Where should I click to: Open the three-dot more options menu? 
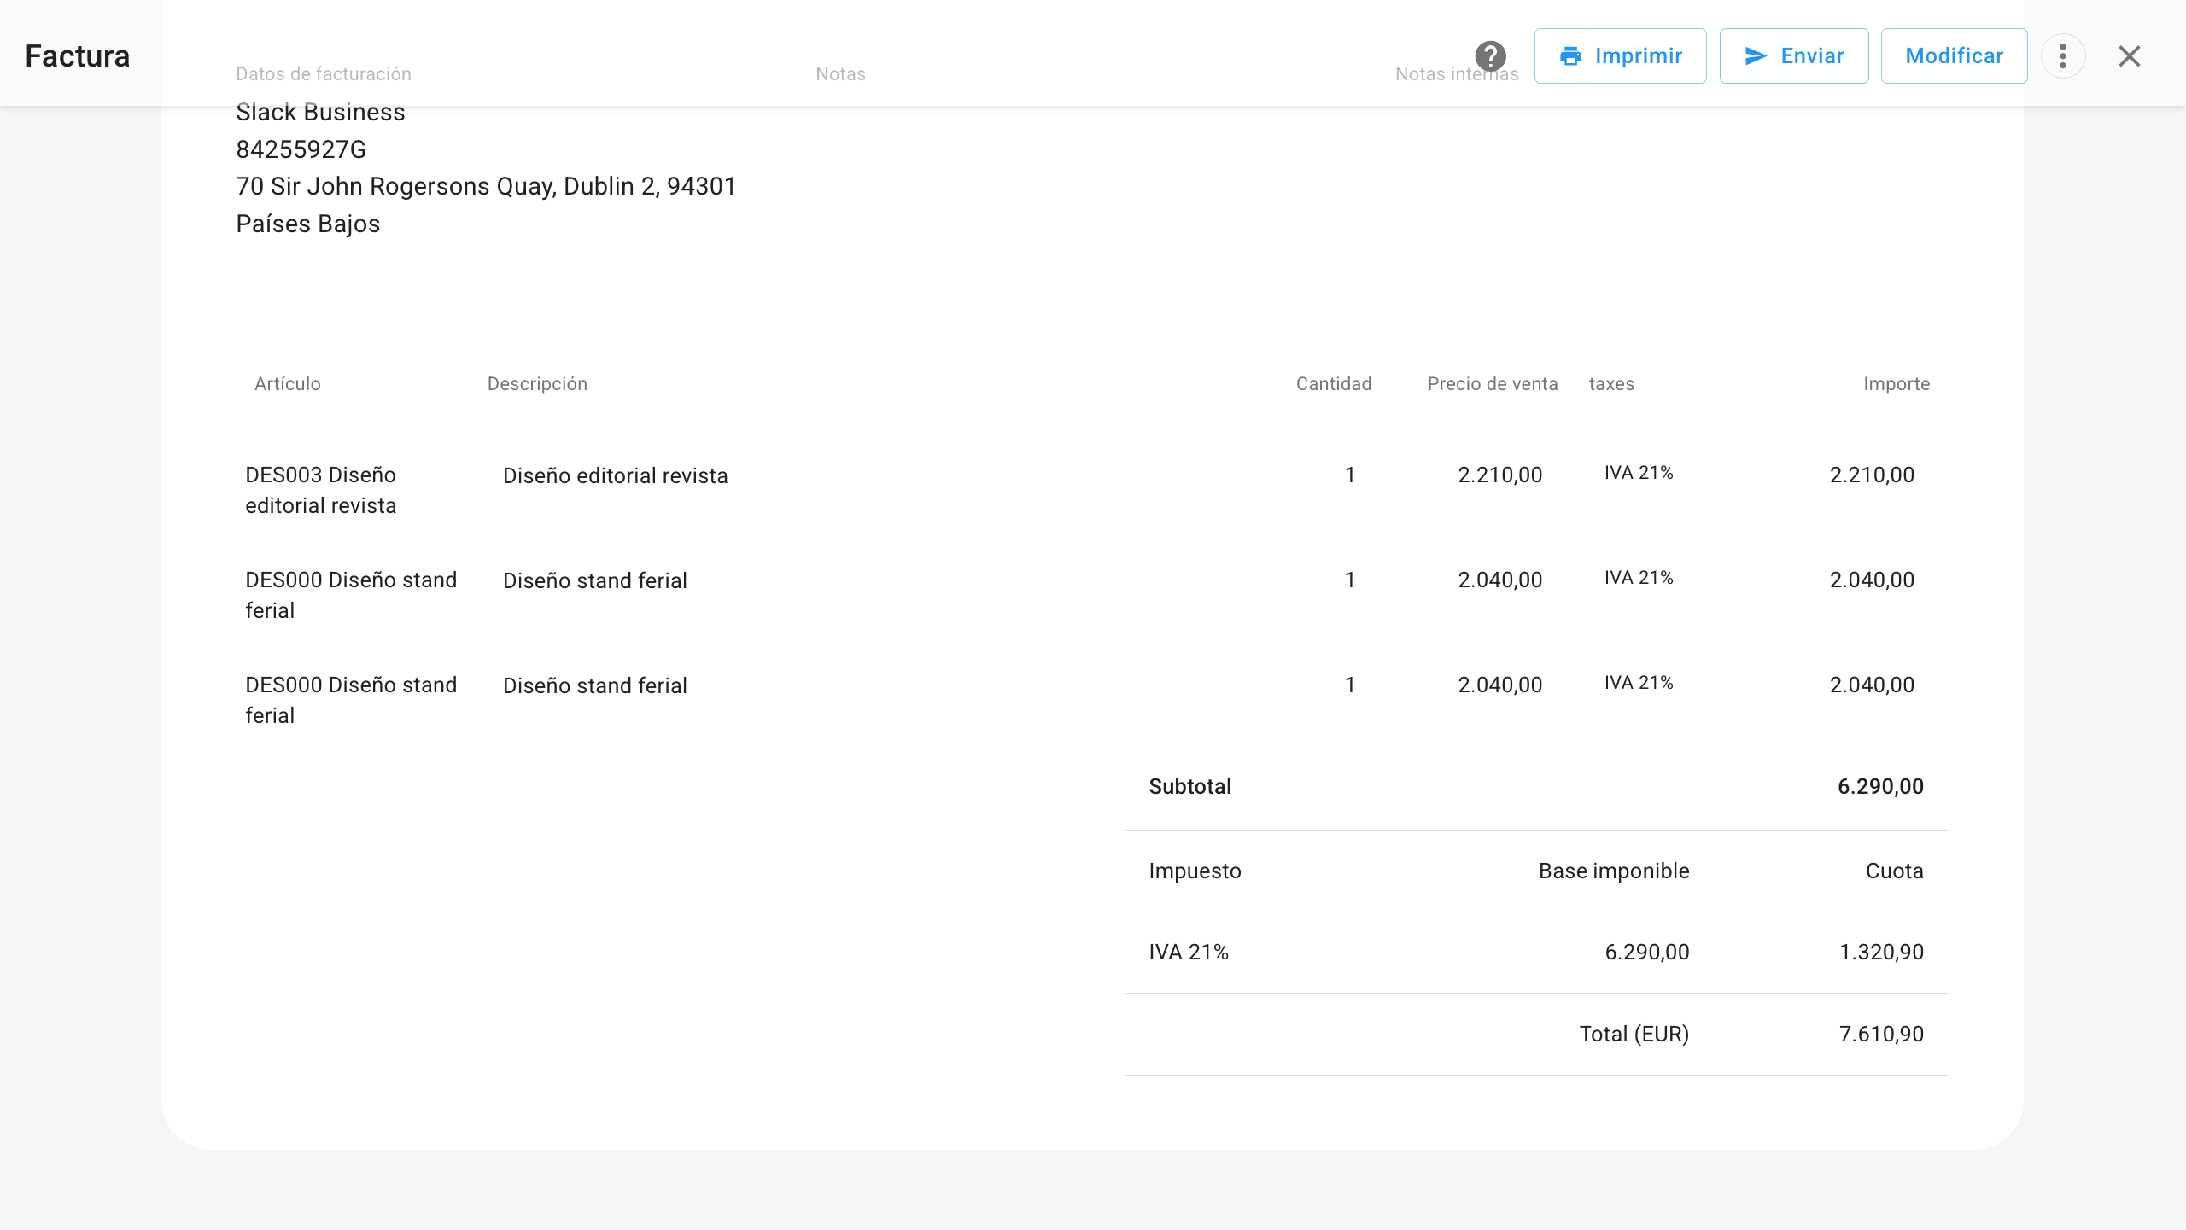tap(2063, 56)
